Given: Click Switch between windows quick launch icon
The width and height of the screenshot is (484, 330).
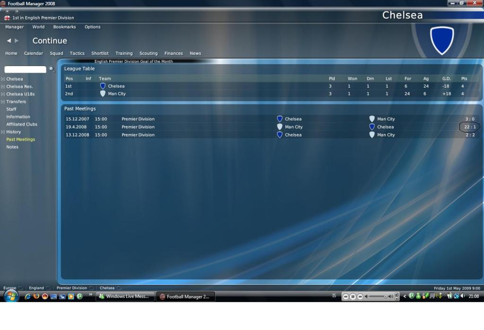Looking at the screenshot, I should [62, 296].
